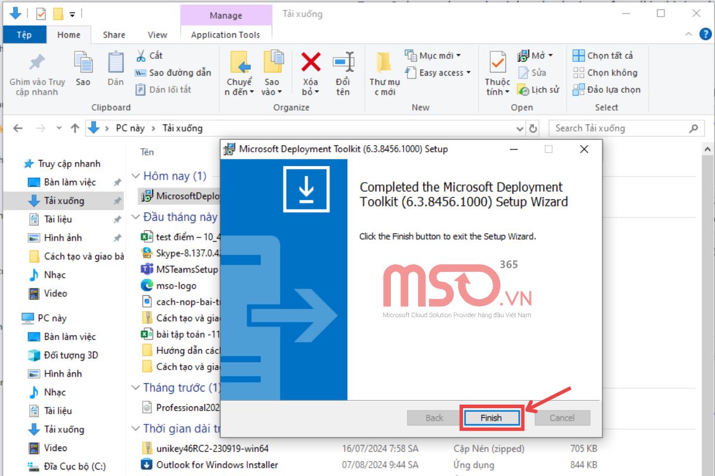This screenshot has width=715, height=476.
Task: Select pinned Tải xuống under Truy cập nhanh
Action: (x=64, y=201)
